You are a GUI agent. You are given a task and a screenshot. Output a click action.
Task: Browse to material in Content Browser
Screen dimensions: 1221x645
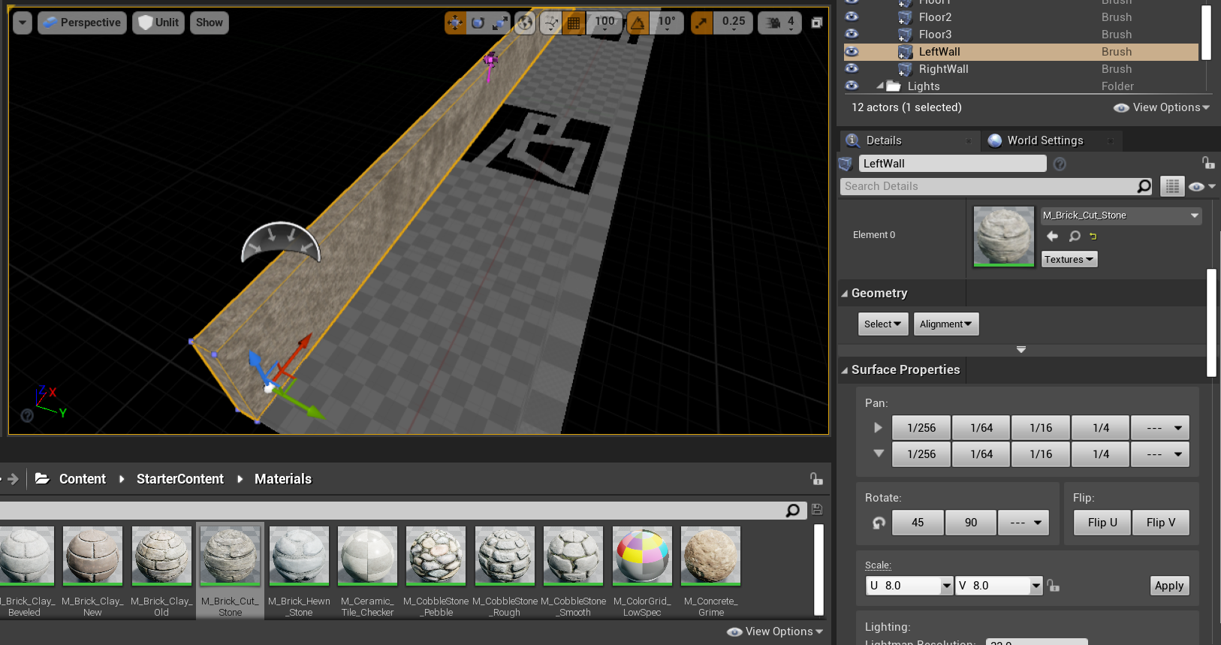(x=1075, y=237)
